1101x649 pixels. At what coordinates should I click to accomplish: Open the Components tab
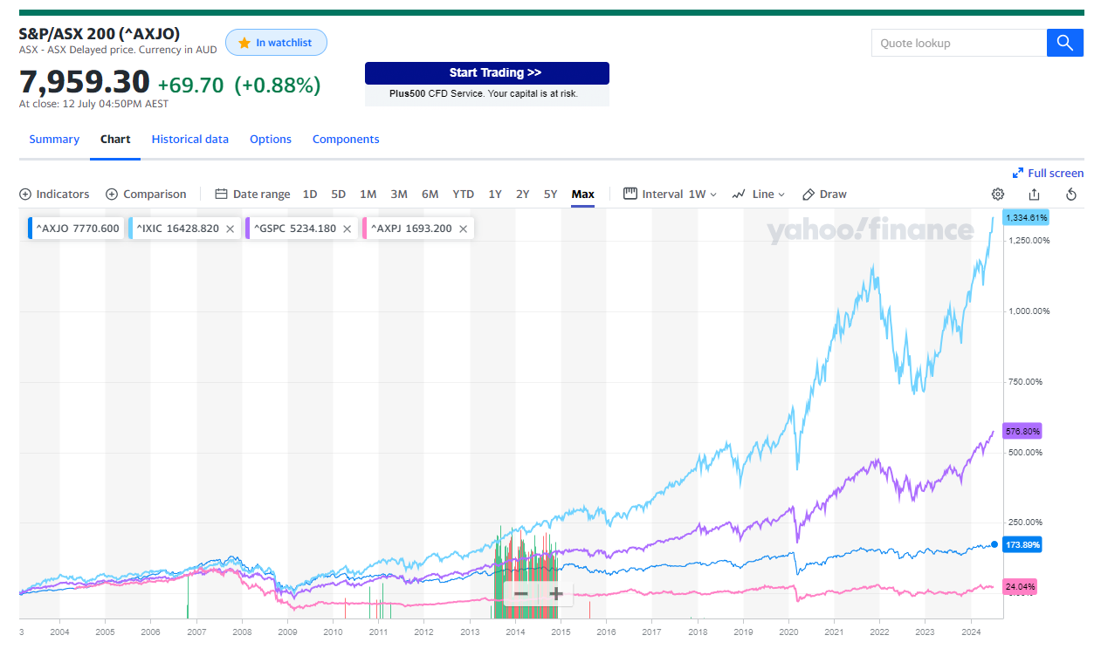[346, 140]
